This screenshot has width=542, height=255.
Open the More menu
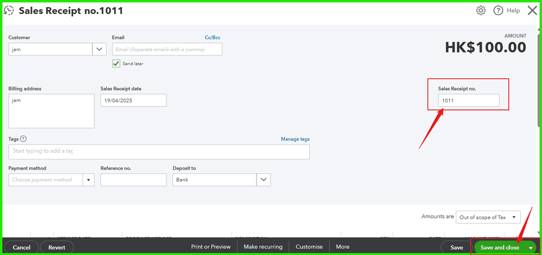(x=342, y=247)
